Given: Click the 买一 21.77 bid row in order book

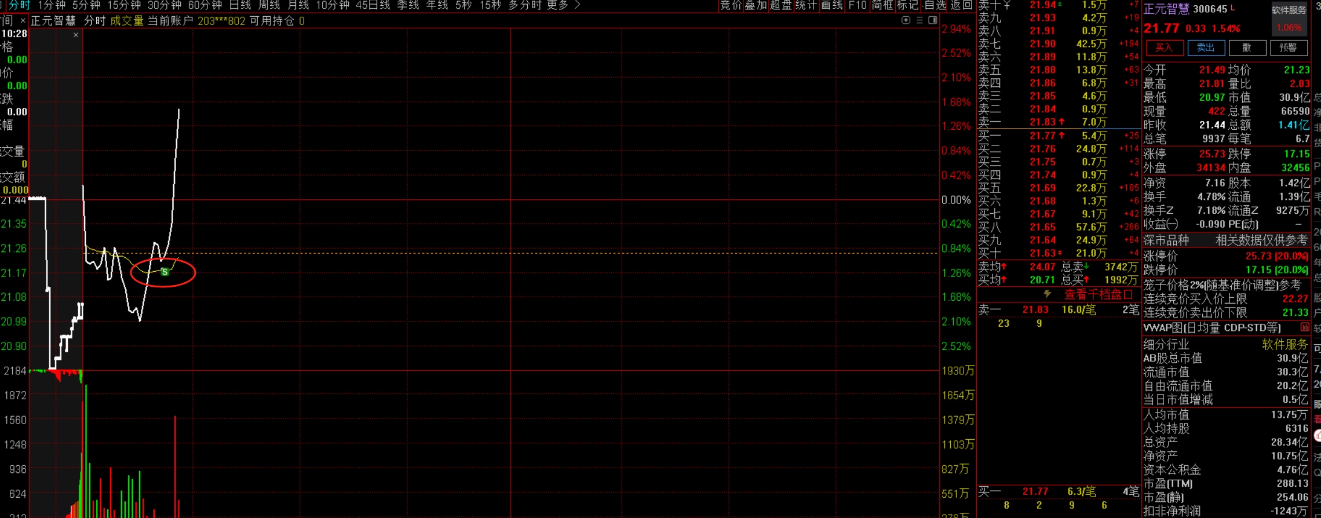Looking at the screenshot, I should pyautogui.click(x=1059, y=136).
